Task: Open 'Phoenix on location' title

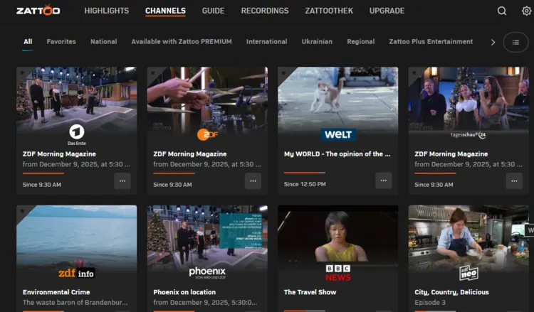Action: click(x=184, y=292)
